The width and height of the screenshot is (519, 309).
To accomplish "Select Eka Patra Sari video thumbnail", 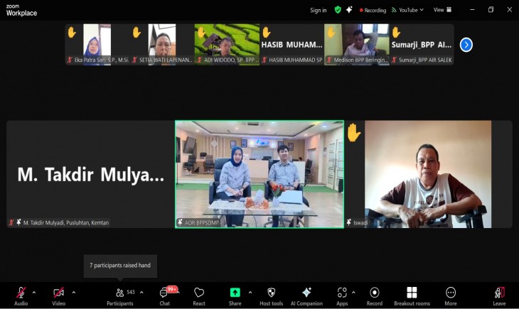I will [97, 44].
